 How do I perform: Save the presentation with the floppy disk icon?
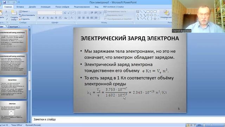click(5, 2)
